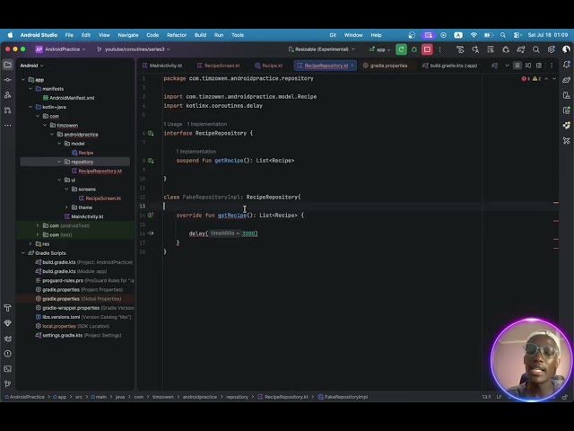Open the notifications bell icon
Viewport: 574px width, 431px height.
point(567,65)
